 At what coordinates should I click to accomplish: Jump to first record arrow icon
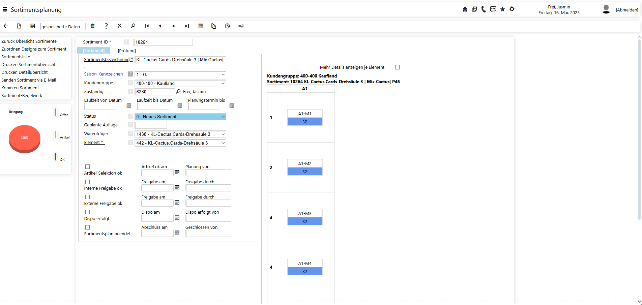pyautogui.click(x=147, y=26)
